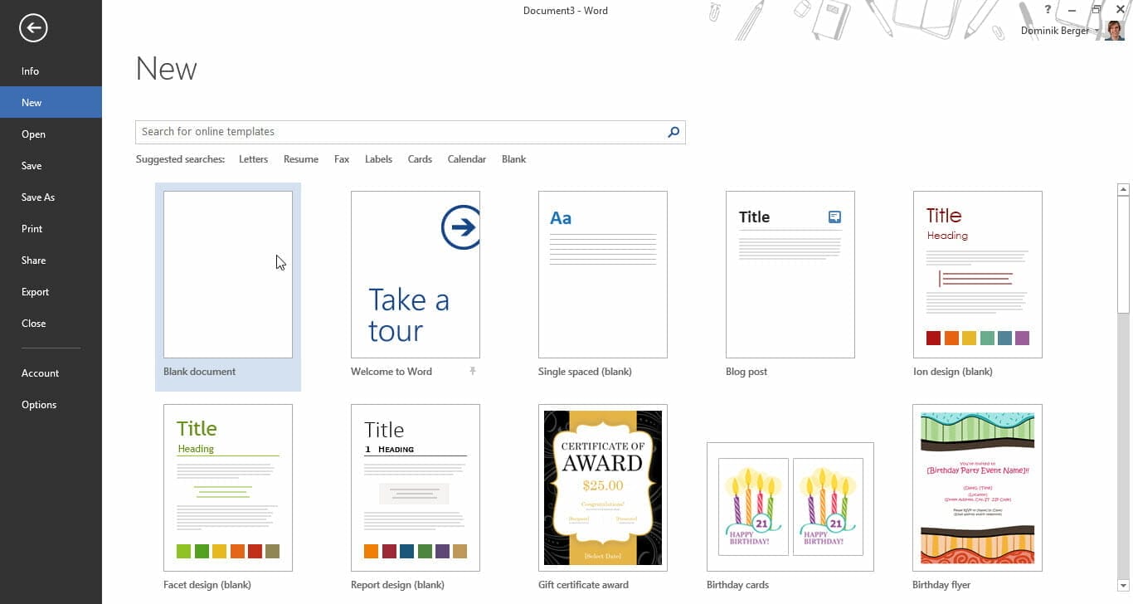Select the Blank document template
This screenshot has width=1133, height=604.
click(x=227, y=275)
